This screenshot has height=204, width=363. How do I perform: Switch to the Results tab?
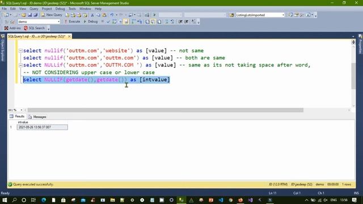[x=17, y=117]
